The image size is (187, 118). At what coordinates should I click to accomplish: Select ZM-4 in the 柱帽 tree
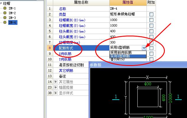pos(13,22)
